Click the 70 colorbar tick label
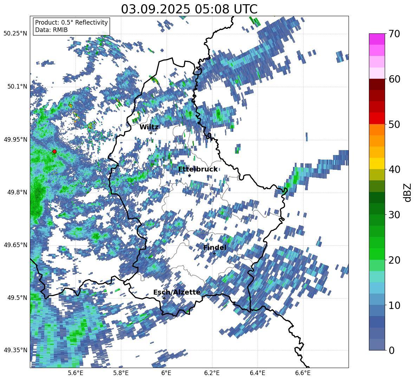 click(x=394, y=34)
